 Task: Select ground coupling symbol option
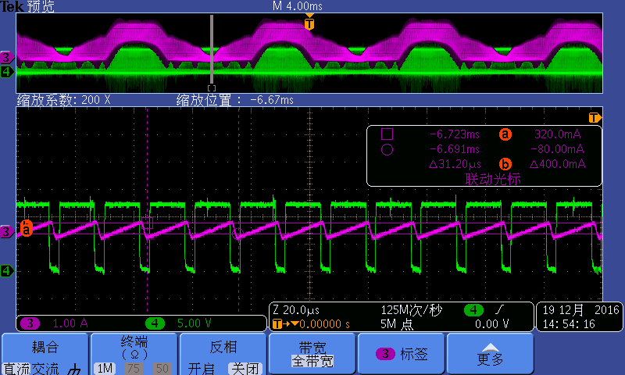(x=74, y=370)
